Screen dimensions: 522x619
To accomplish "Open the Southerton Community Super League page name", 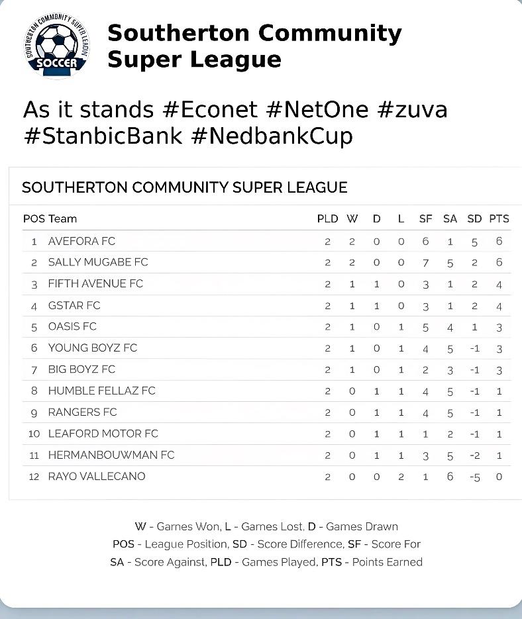I will coord(254,46).
